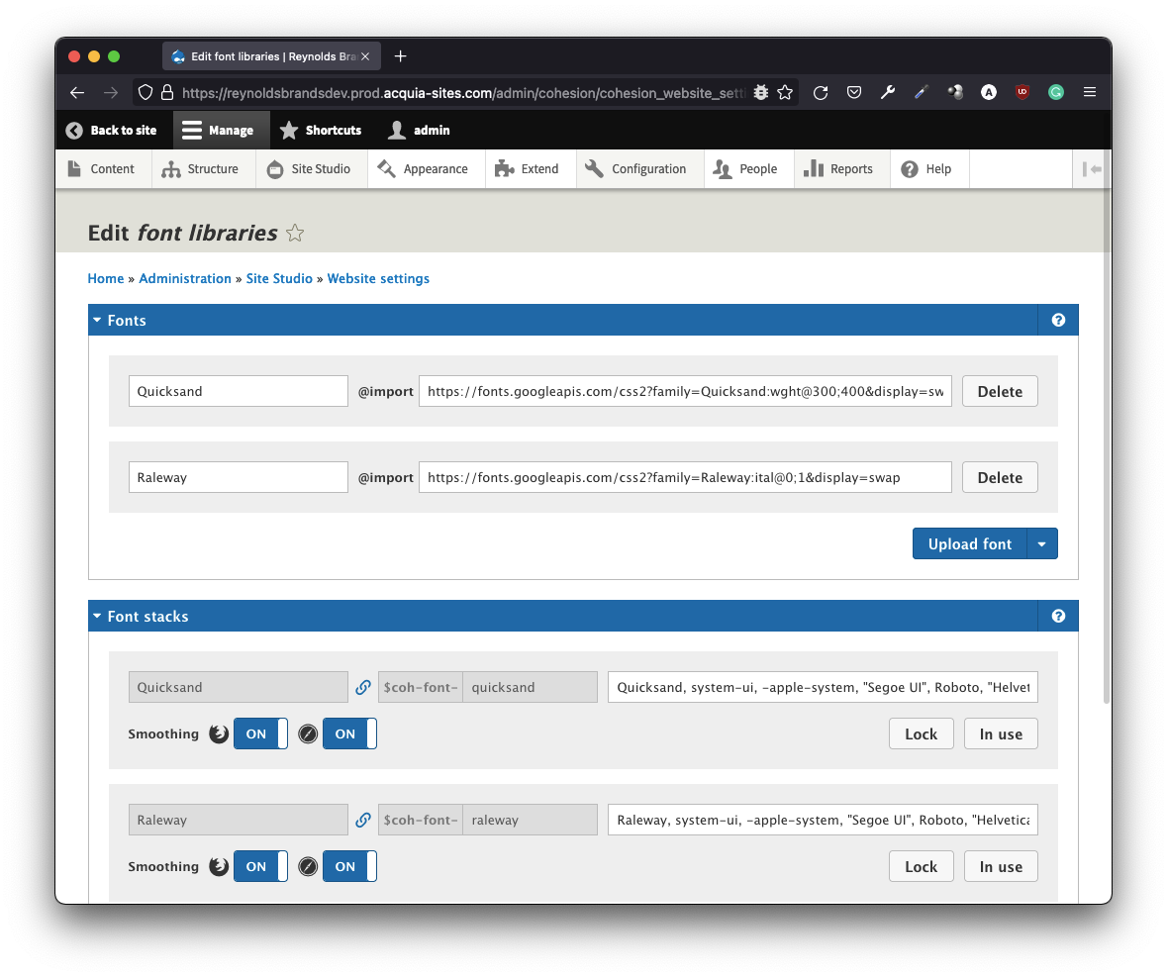Viewport: 1167px width, 977px height.
Task: Add page to shortcuts with the star icon
Action: pyautogui.click(x=295, y=234)
